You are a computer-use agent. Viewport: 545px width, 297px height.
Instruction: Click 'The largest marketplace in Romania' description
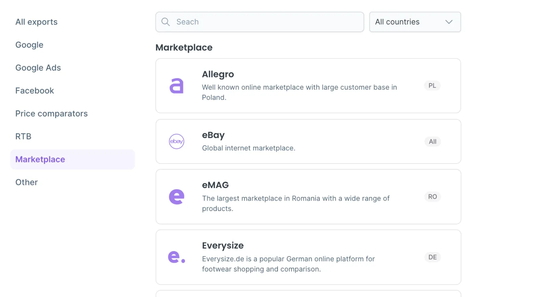coord(296,203)
